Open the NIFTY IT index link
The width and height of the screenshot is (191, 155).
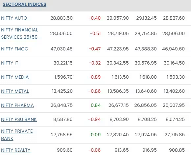coord(10,63)
